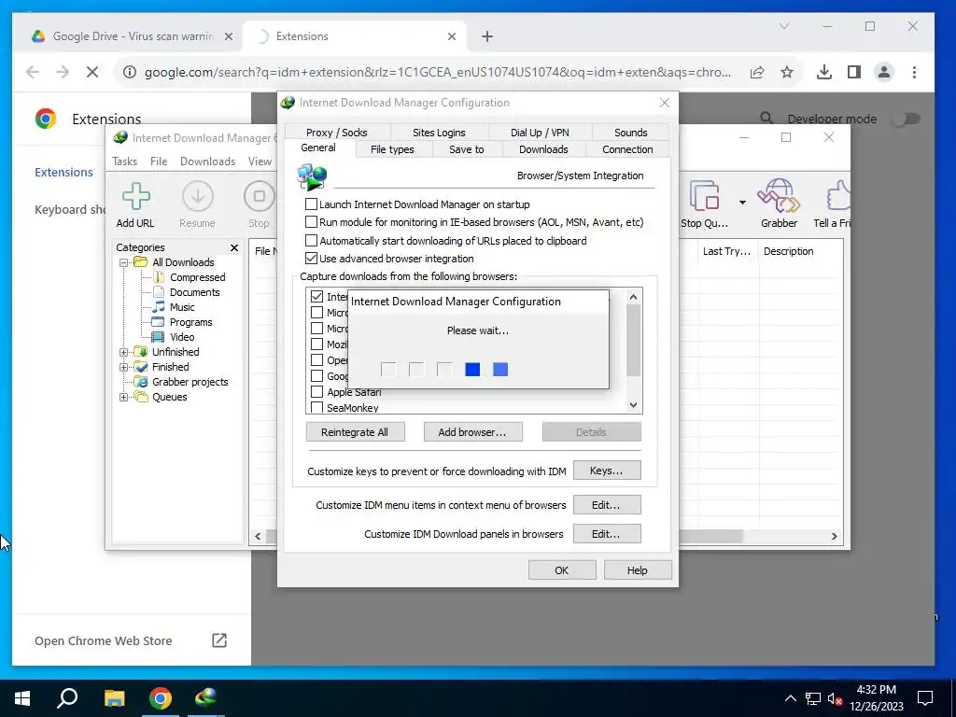The image size is (956, 717).
Task: Switch to the Dial Up / VPN tab
Action: tap(540, 133)
